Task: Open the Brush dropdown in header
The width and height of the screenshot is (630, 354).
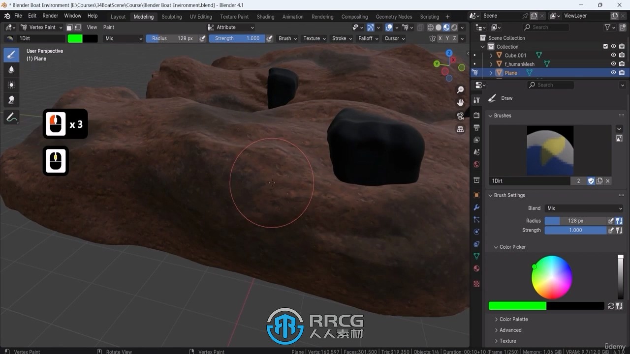Action: click(x=288, y=38)
